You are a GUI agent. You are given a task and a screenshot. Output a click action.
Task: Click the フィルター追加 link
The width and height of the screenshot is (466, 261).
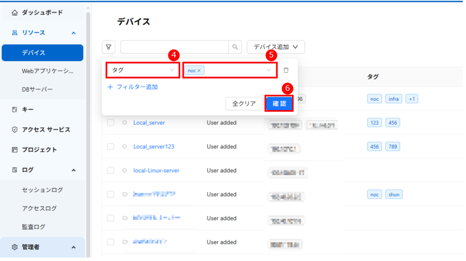click(x=132, y=87)
